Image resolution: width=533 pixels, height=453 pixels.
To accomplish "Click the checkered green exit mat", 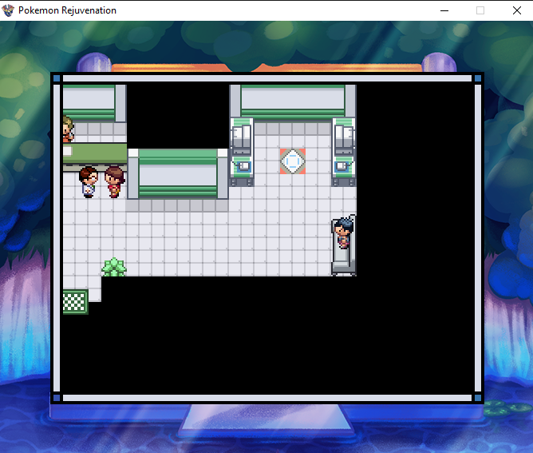I will click(74, 301).
